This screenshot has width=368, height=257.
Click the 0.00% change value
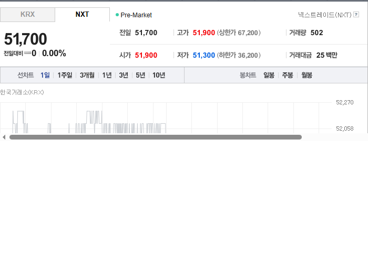(54, 53)
